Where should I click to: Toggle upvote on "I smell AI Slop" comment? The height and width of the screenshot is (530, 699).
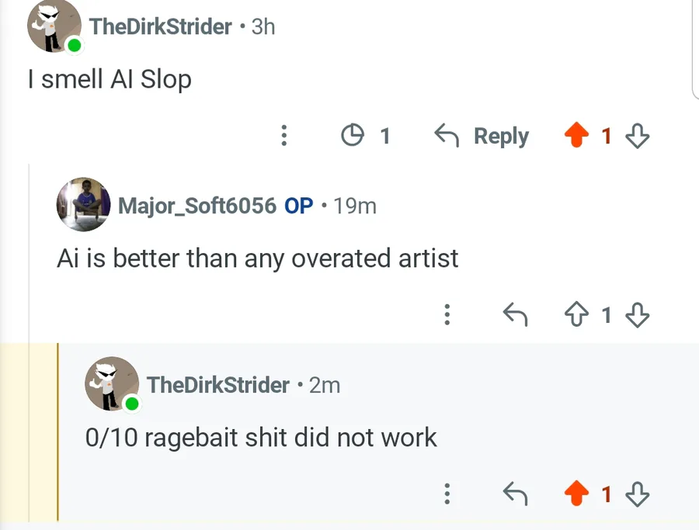[x=576, y=137]
